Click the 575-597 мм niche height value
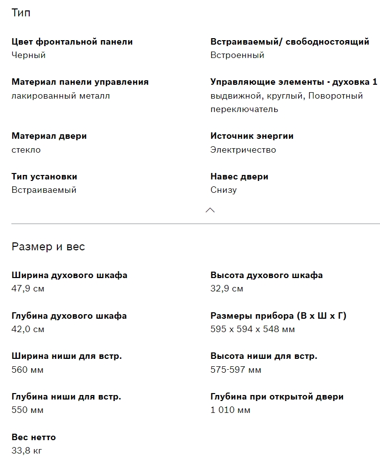 click(236, 370)
